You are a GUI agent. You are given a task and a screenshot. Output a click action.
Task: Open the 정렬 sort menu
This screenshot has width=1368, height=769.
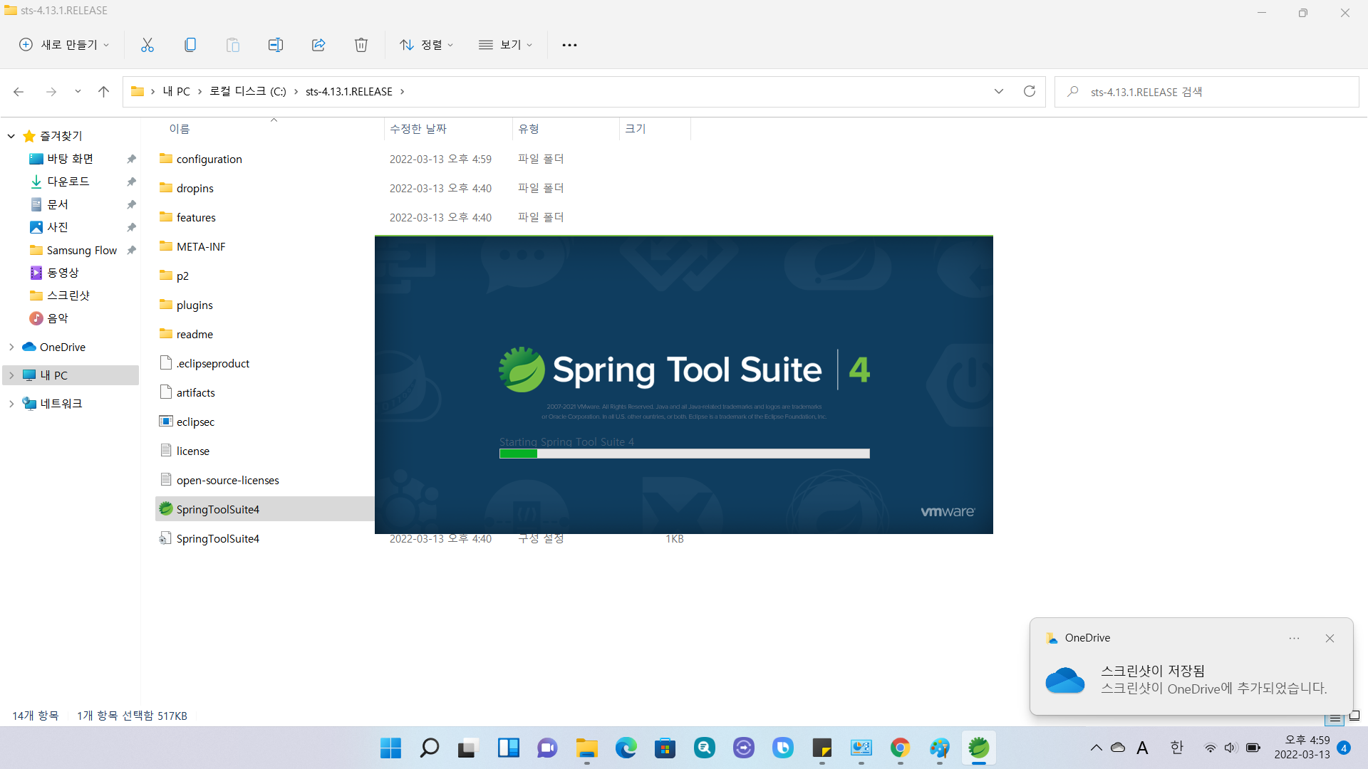tap(426, 45)
